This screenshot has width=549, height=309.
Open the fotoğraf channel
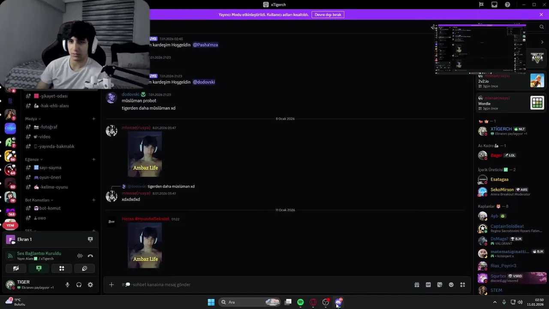click(60, 127)
